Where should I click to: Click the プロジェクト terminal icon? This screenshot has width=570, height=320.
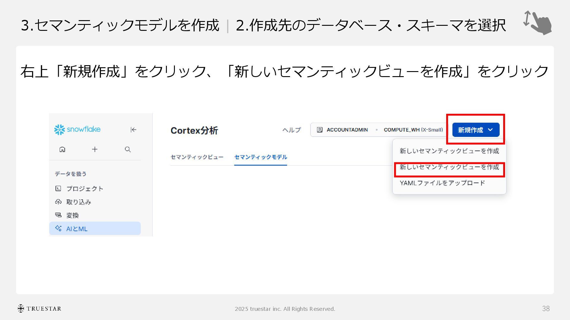pos(58,188)
